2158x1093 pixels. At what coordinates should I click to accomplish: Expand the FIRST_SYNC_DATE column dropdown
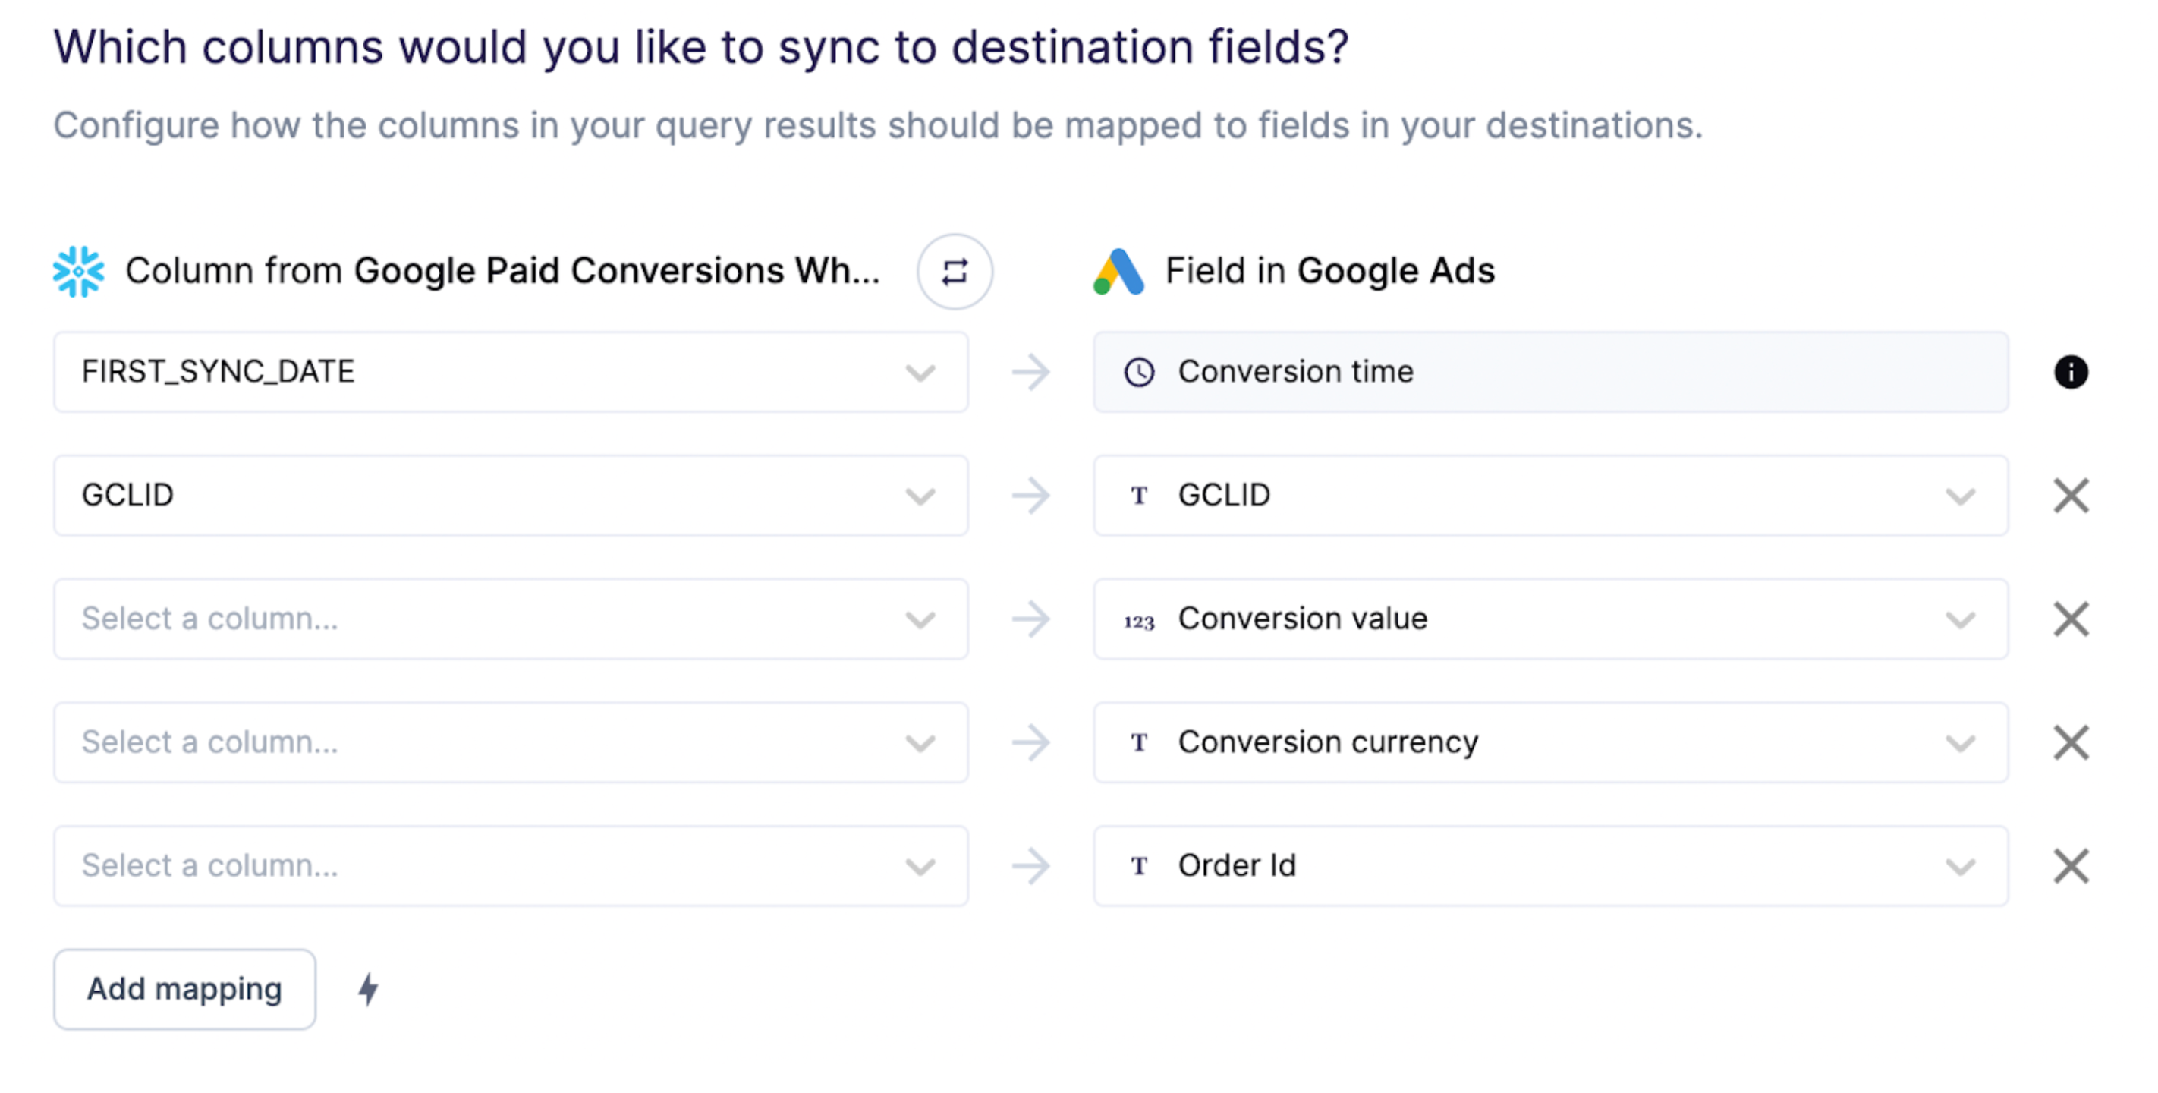(920, 372)
